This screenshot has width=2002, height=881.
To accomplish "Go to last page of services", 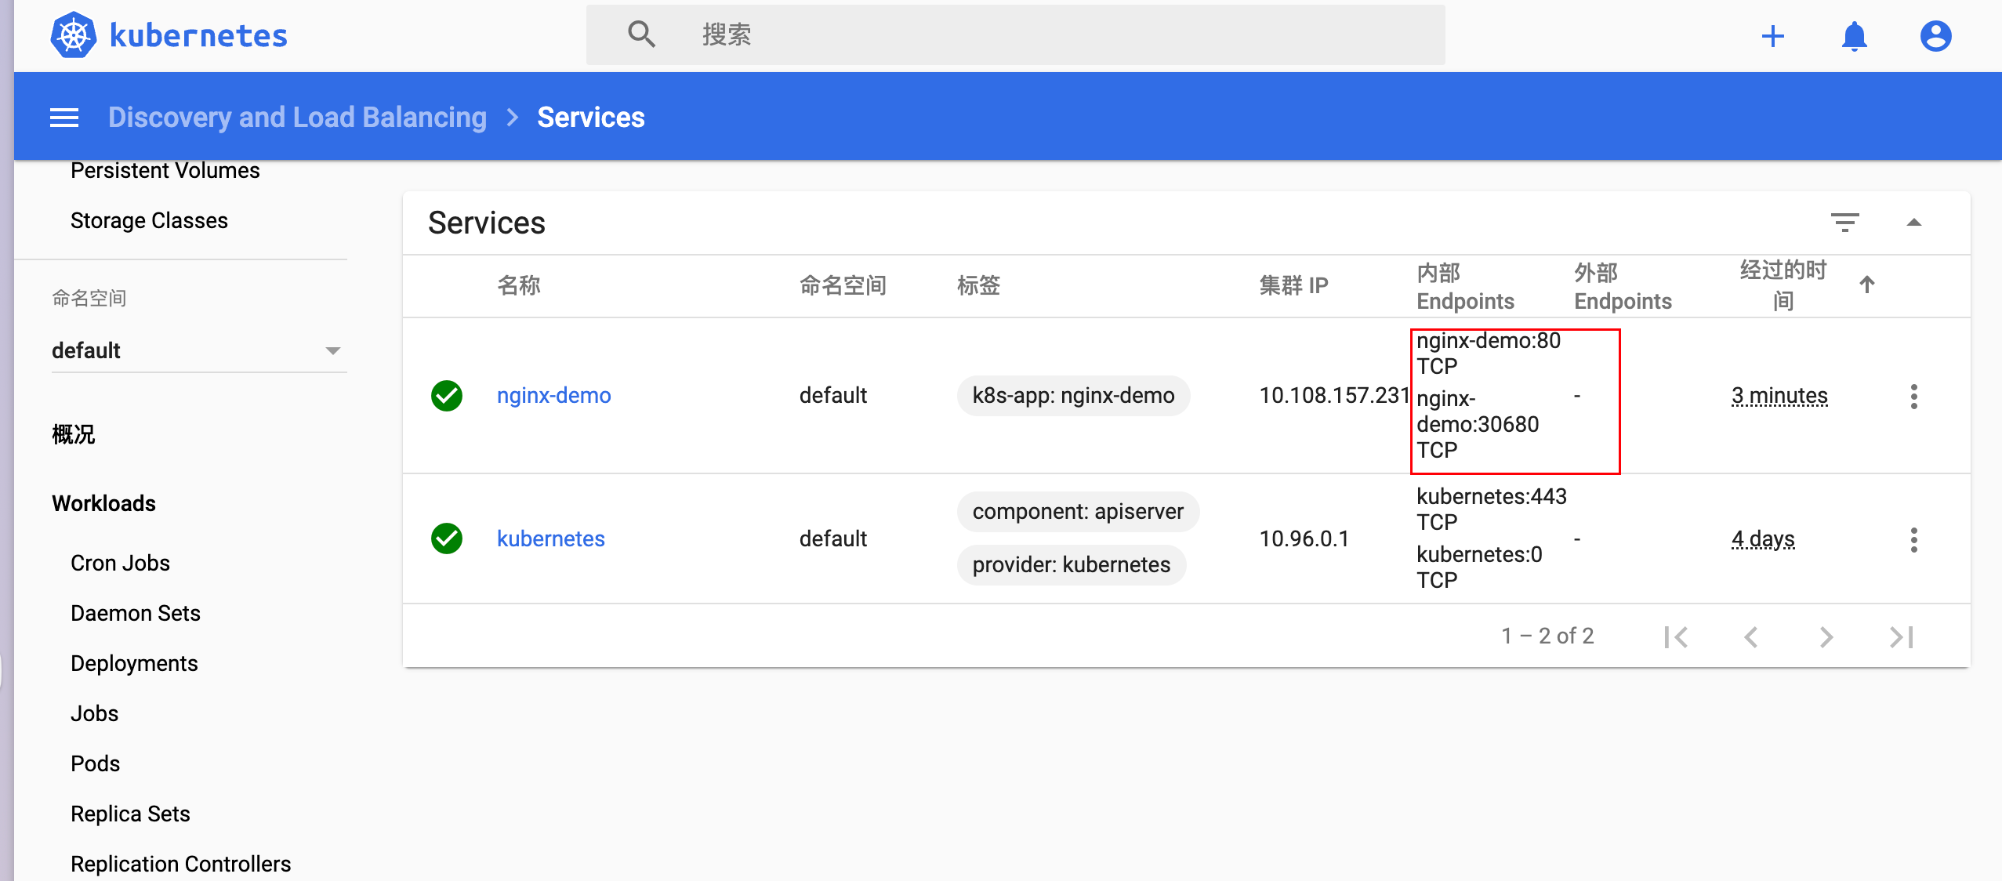I will pos(1901,636).
